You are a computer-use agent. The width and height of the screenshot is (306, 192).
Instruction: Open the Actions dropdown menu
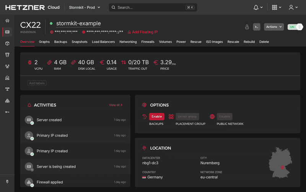tap(274, 27)
